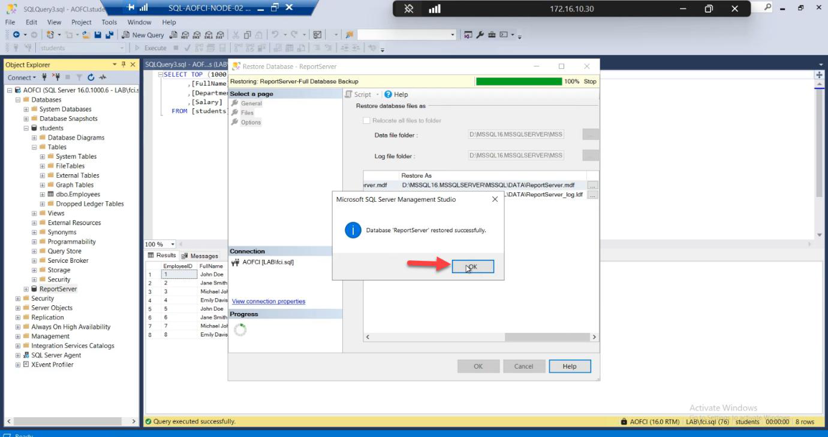Collapse the Databases node
This screenshot has width=828, height=437.
pyautogui.click(x=18, y=100)
